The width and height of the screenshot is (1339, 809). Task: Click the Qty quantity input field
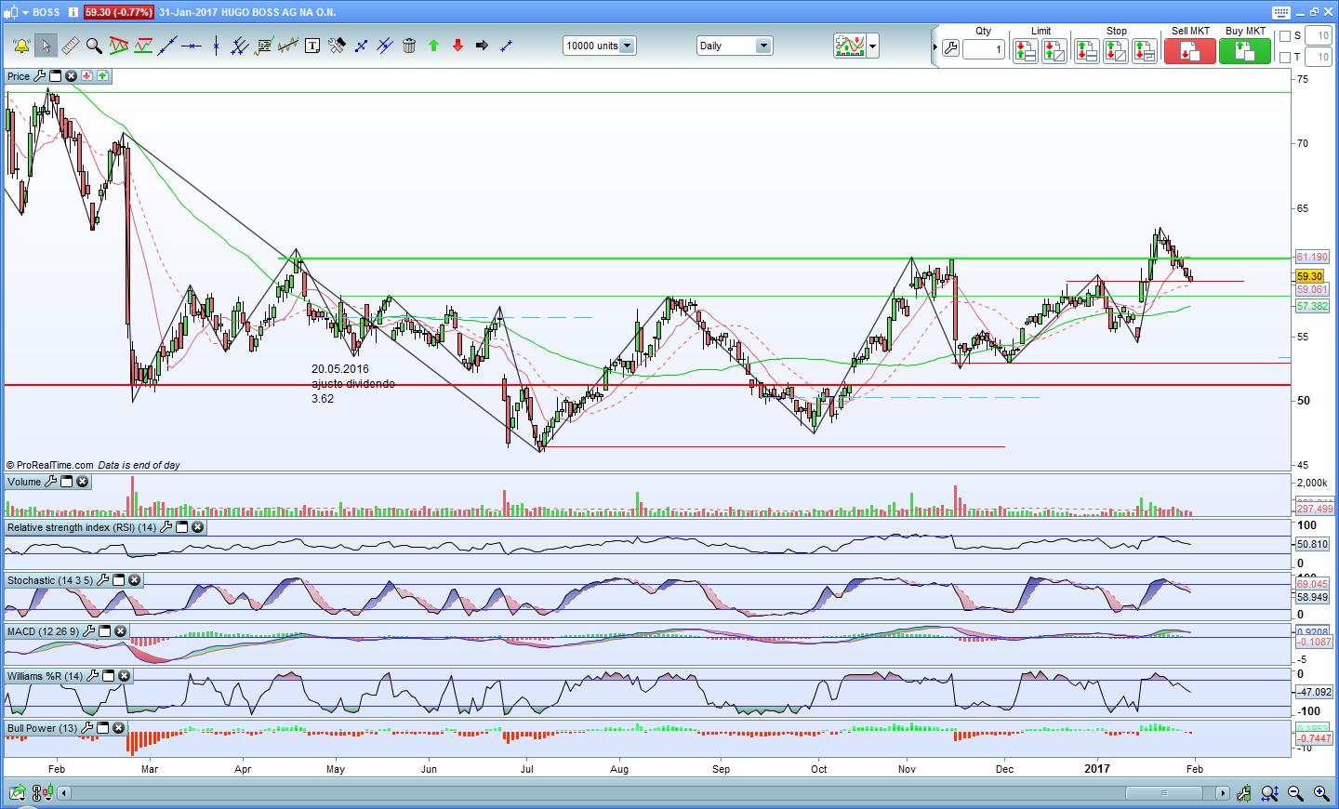point(984,49)
